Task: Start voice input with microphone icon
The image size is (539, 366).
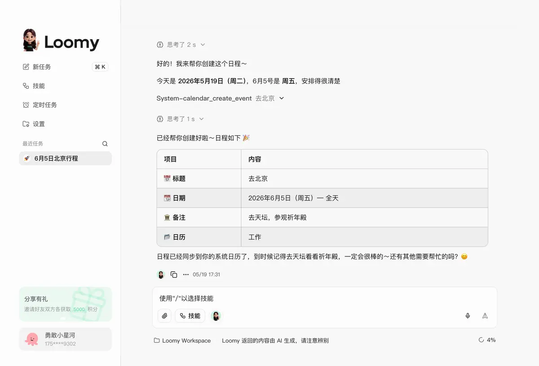Action: [468, 316]
